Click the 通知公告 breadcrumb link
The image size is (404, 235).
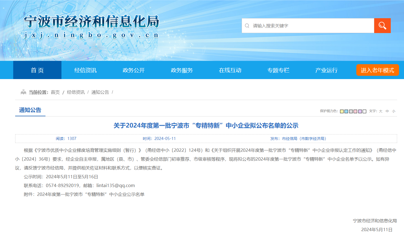[x=100, y=92]
